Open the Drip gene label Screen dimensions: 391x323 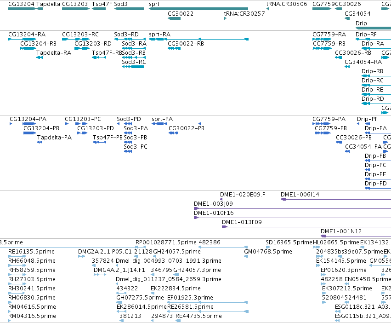[361, 23]
